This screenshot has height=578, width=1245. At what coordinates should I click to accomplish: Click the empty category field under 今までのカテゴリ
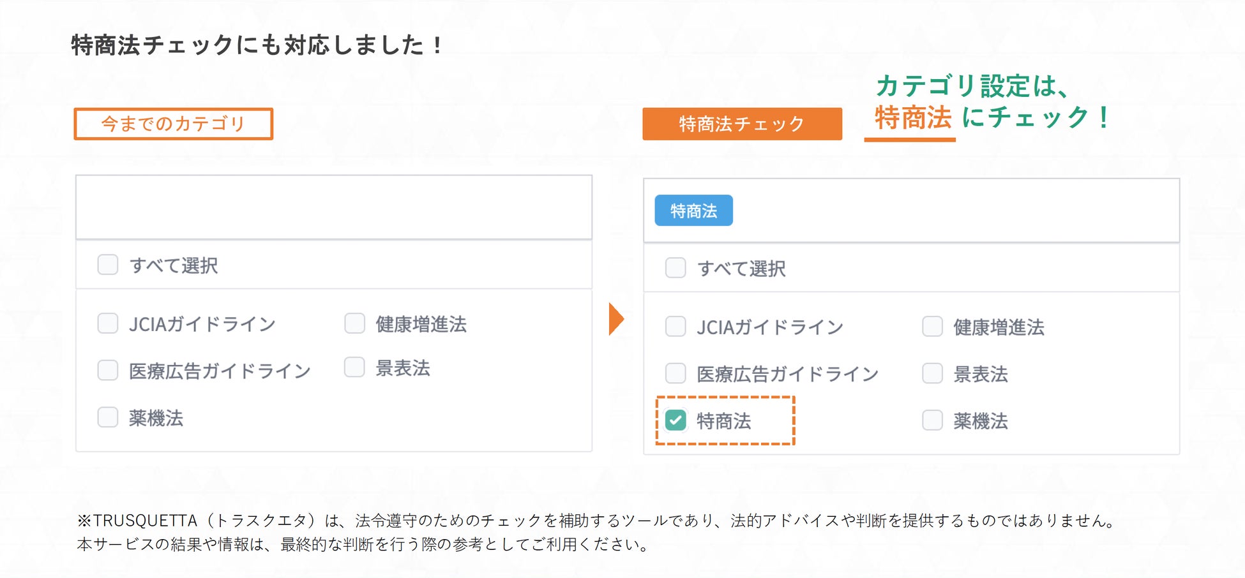coord(333,207)
